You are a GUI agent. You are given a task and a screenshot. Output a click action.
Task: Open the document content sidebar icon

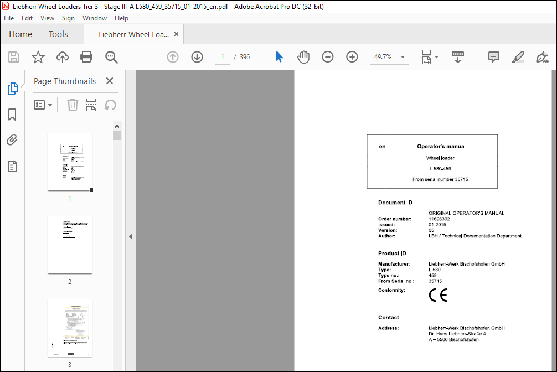tap(12, 166)
